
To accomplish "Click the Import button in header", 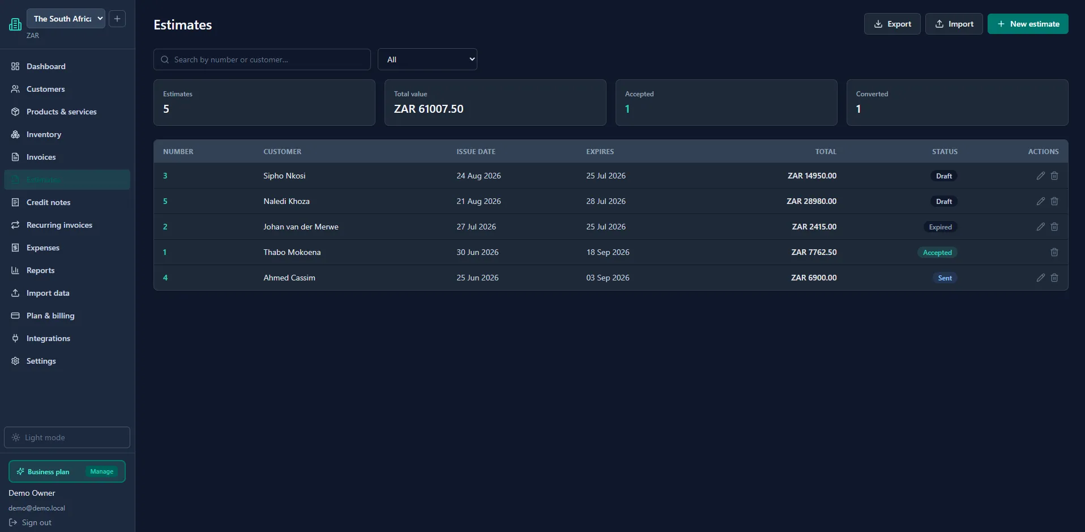I will pyautogui.click(x=954, y=24).
